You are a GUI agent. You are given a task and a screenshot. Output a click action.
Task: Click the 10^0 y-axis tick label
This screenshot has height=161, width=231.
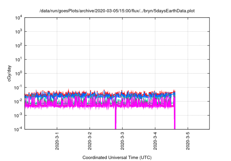(18, 73)
